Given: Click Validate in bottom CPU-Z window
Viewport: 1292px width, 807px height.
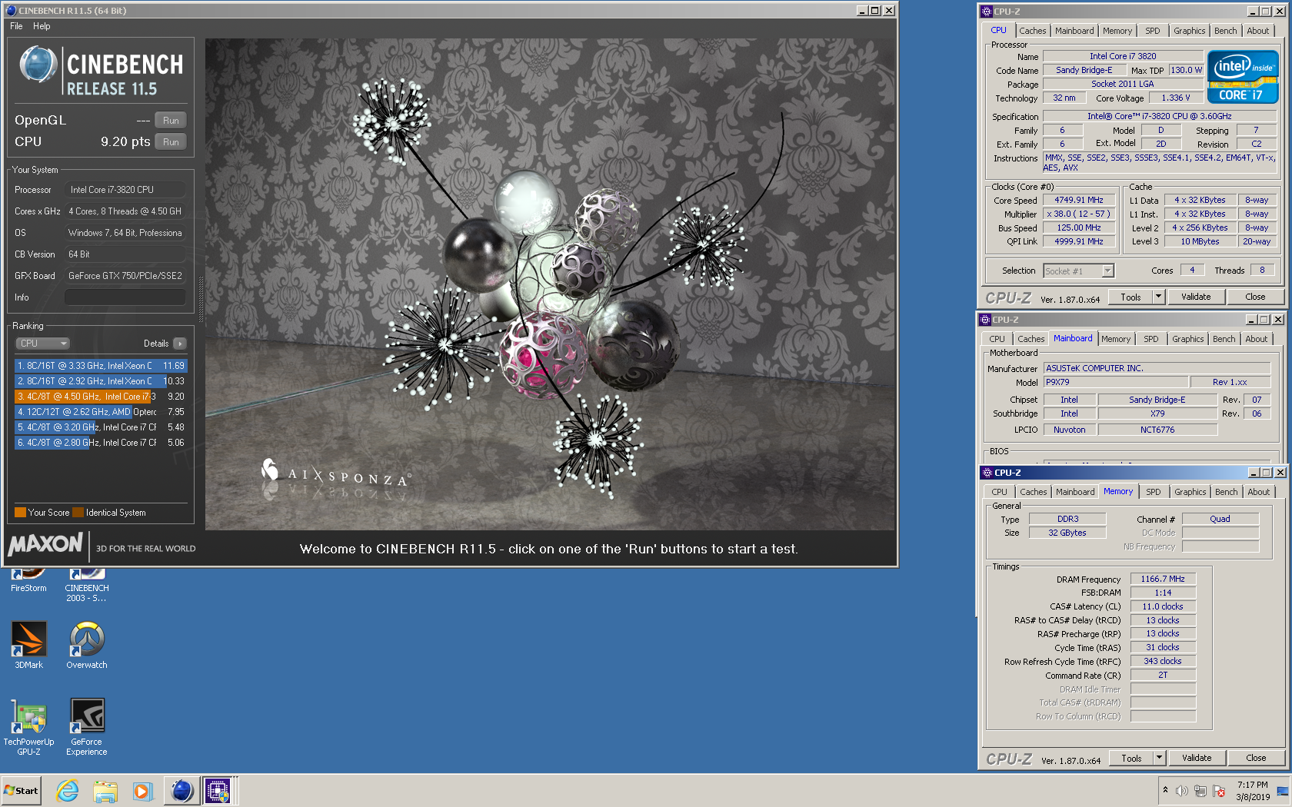Looking at the screenshot, I should [1197, 759].
